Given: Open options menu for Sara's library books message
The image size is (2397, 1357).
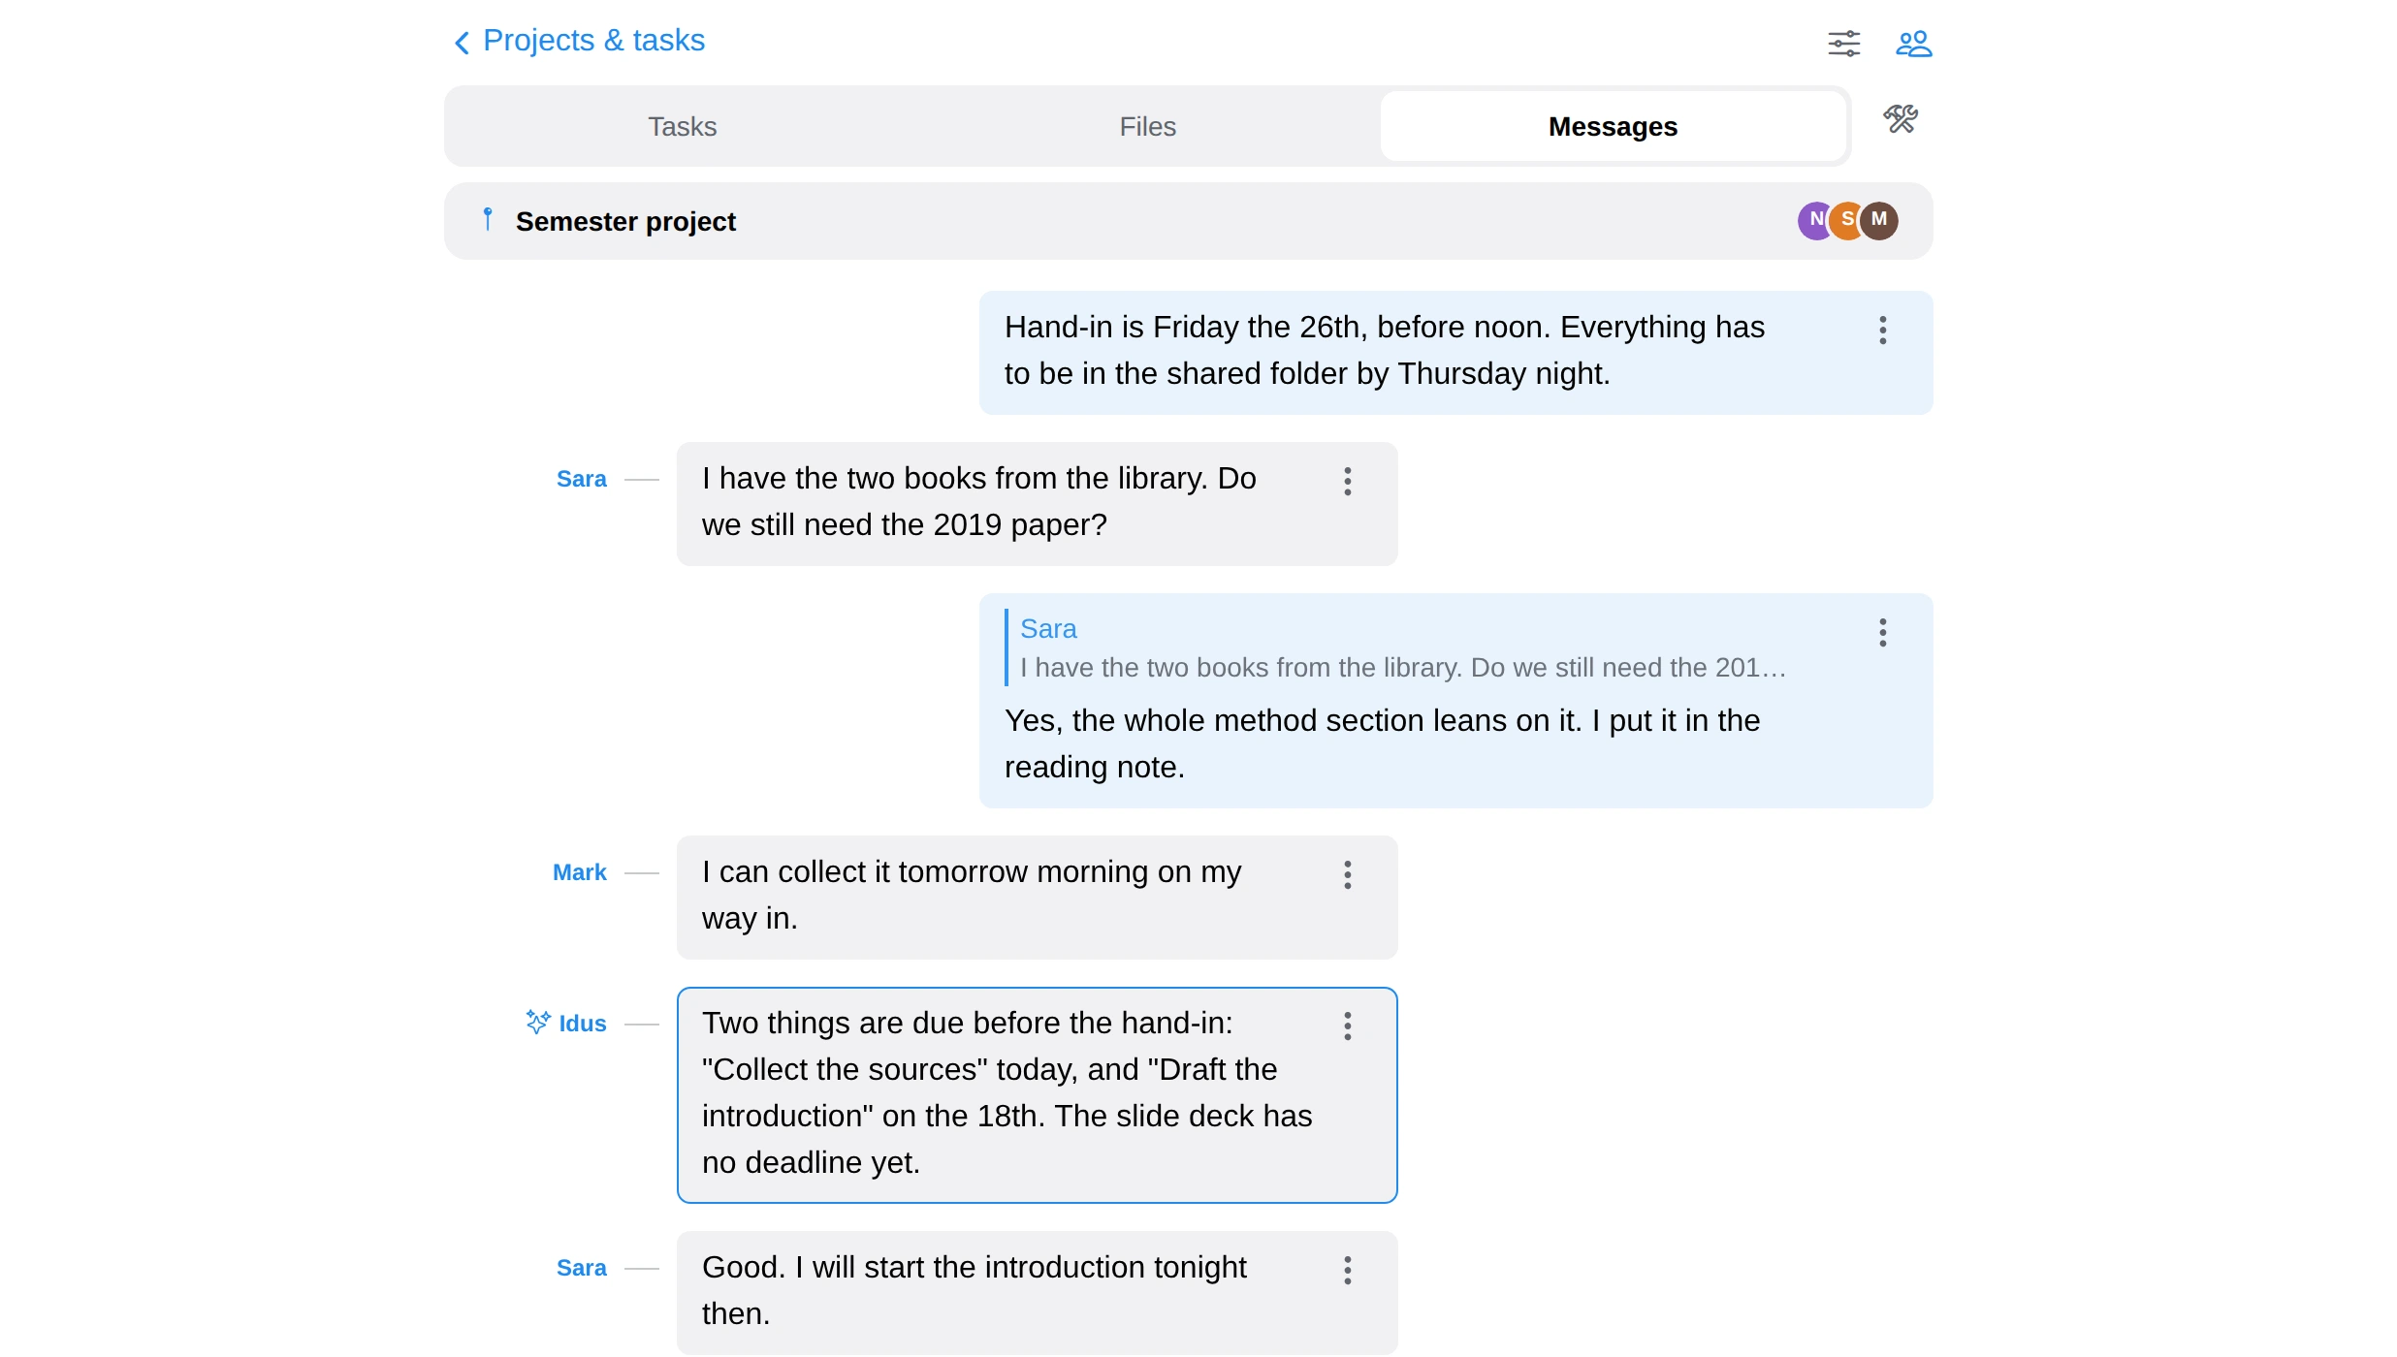Looking at the screenshot, I should (1347, 482).
